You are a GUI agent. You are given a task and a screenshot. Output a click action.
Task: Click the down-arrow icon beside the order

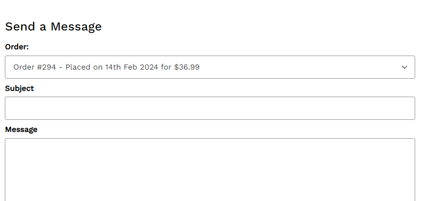(x=405, y=67)
